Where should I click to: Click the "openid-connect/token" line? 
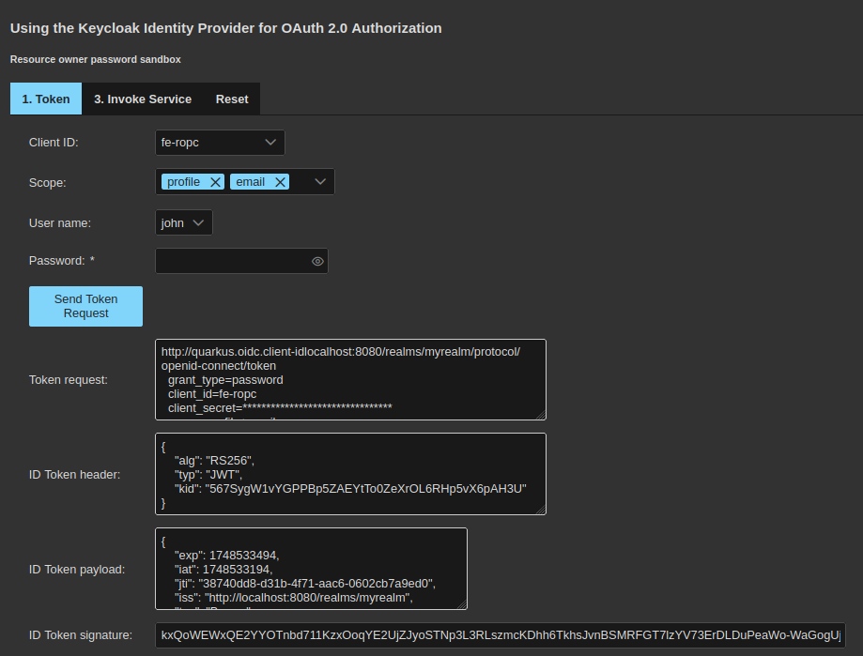coord(219,366)
